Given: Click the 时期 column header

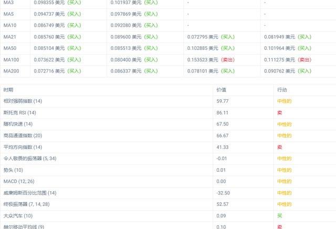Looking at the screenshot, I should (8, 90).
